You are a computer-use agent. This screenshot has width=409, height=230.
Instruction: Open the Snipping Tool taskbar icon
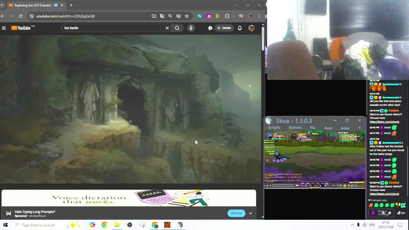(142, 225)
